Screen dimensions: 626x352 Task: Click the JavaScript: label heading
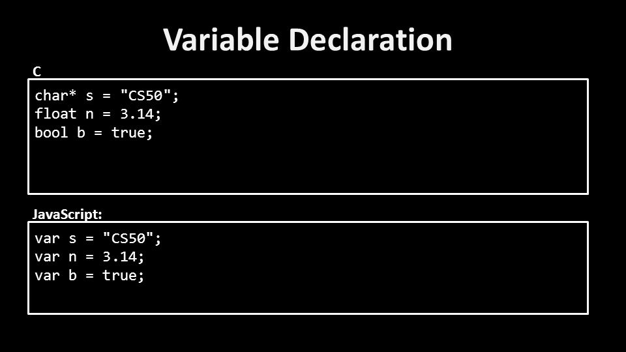point(67,214)
